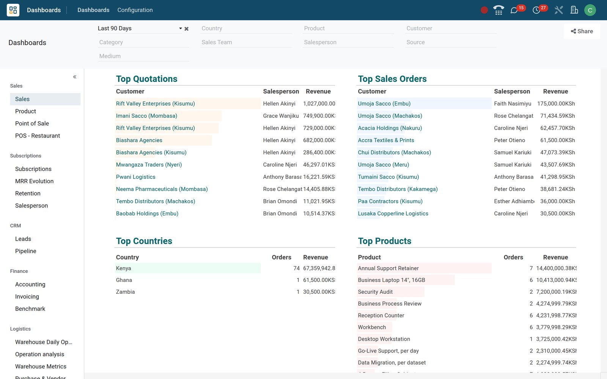The height and width of the screenshot is (379, 607).
Task: Open the Top Sales Orders heading link
Action: pyautogui.click(x=392, y=79)
